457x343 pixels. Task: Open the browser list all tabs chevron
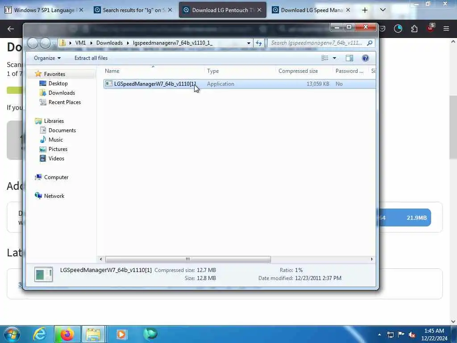coord(383,10)
